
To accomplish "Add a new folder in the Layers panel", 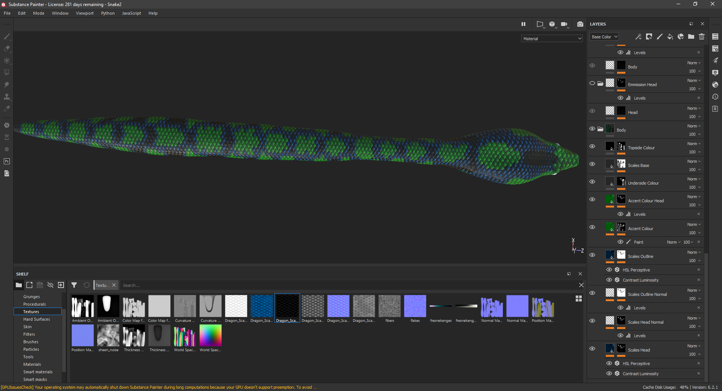I will coord(691,36).
